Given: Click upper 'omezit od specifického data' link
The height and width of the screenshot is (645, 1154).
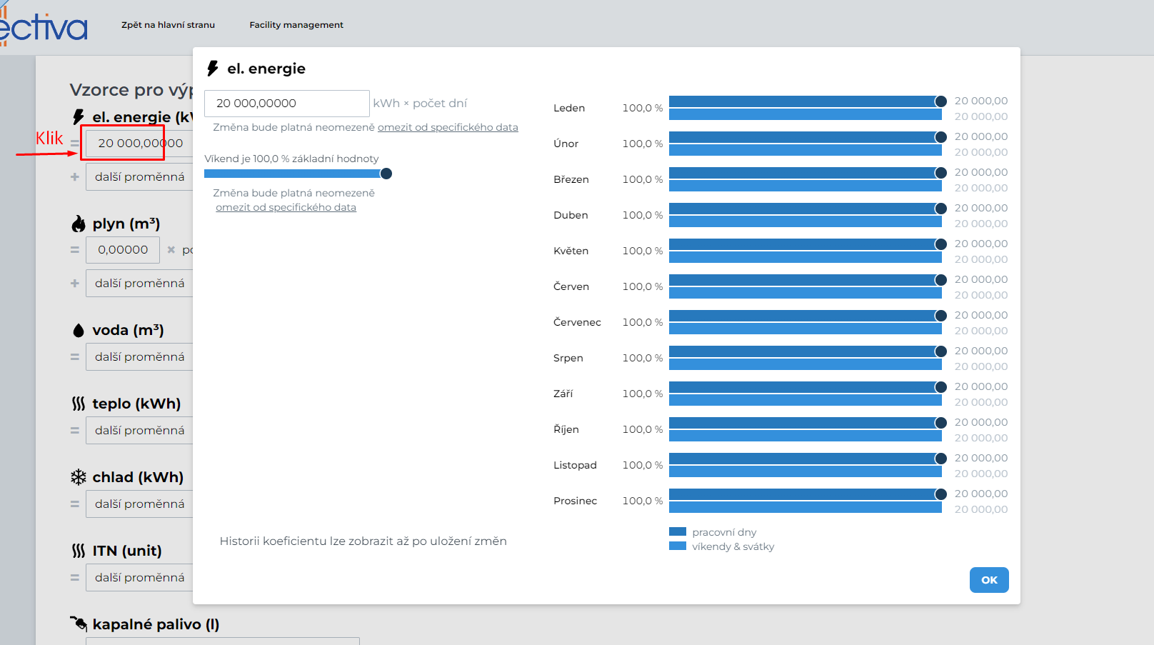Looking at the screenshot, I should pyautogui.click(x=448, y=128).
